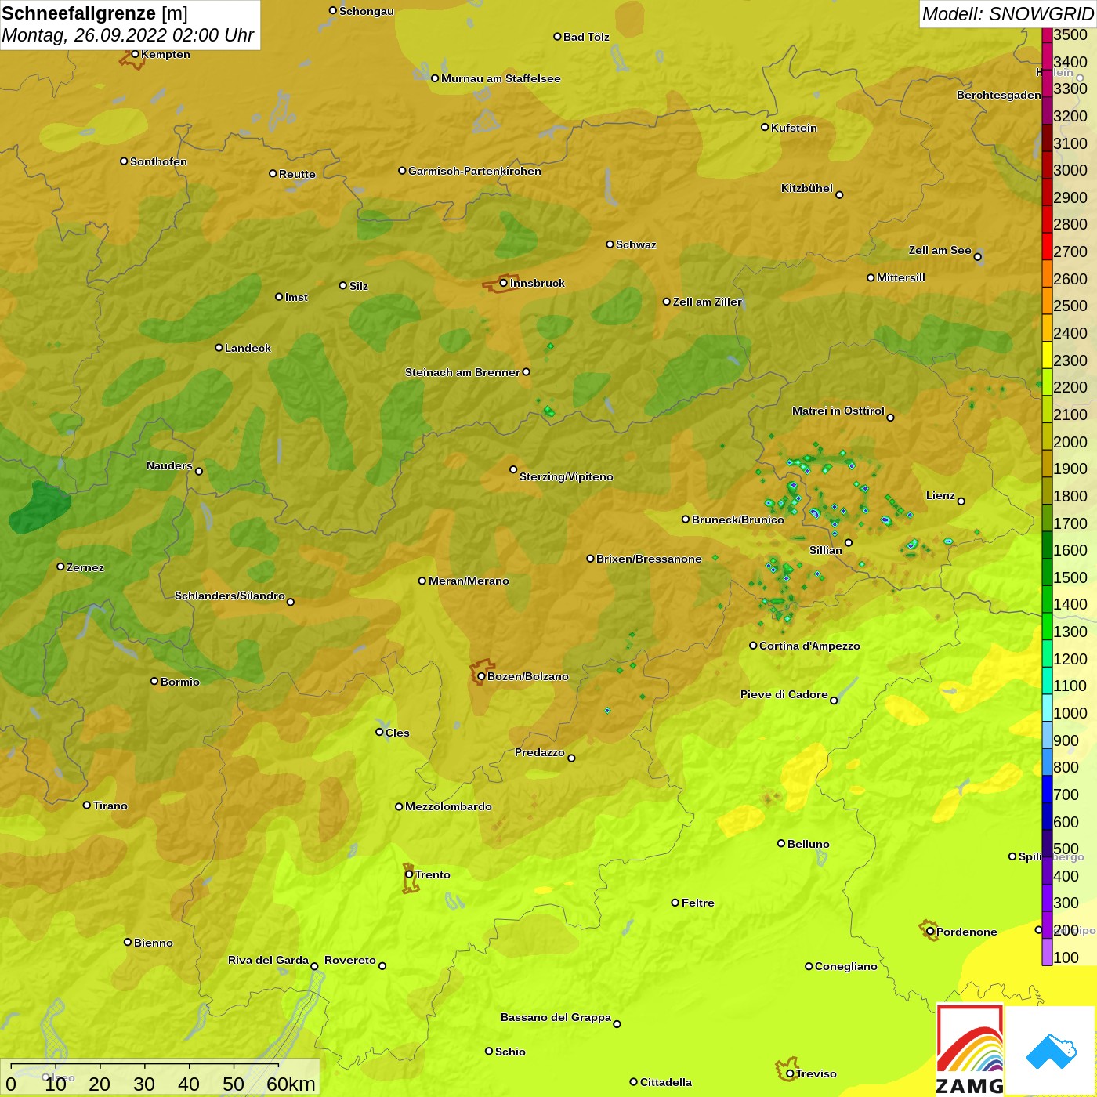
Task: Click the 100 m violet legend swatch
Action: point(1047,952)
